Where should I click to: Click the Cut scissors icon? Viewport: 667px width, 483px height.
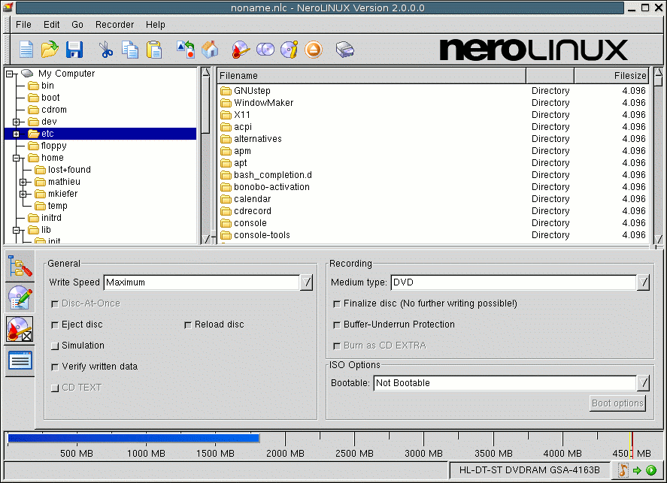pyautogui.click(x=105, y=50)
